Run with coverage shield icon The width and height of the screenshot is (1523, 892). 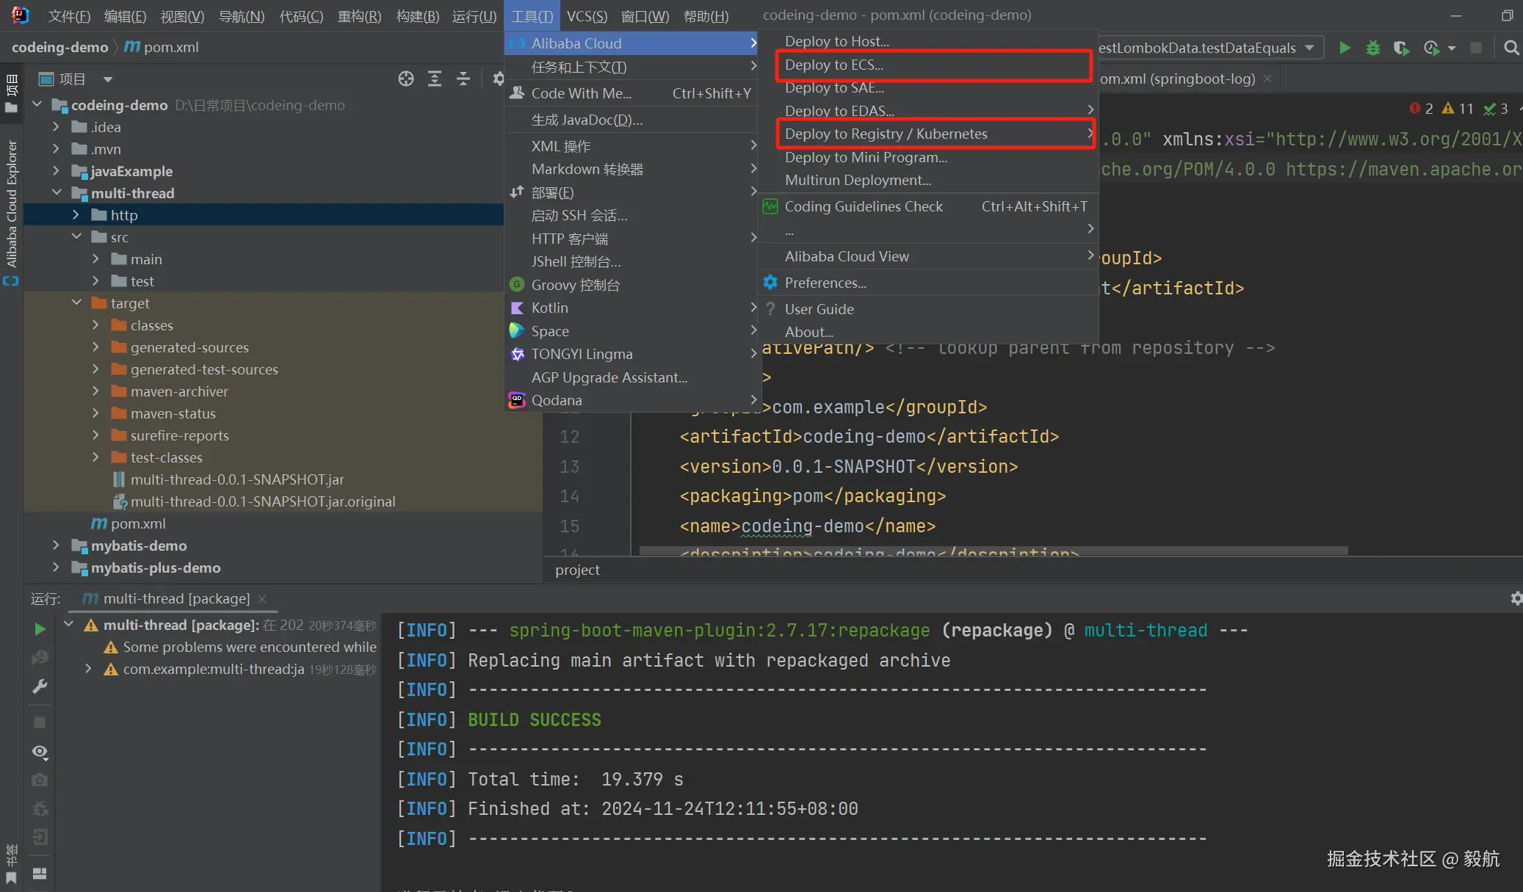pyautogui.click(x=1401, y=48)
